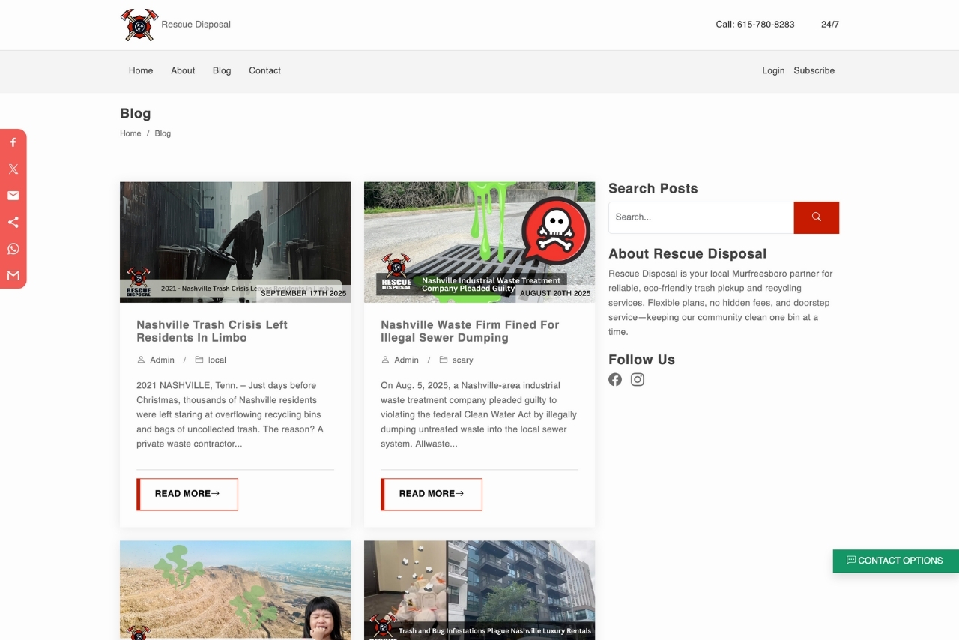Share page on X via sidebar

[13, 169]
